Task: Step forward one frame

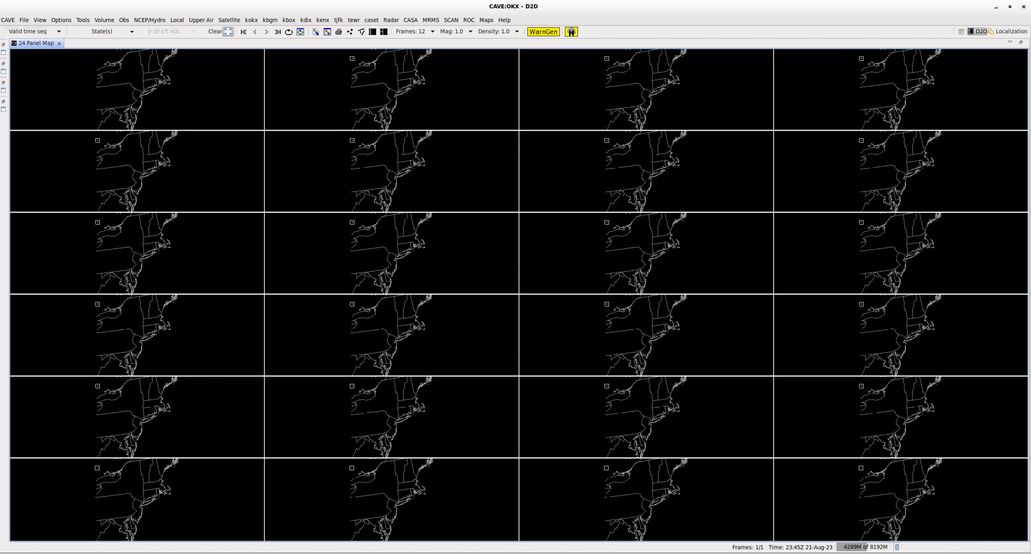Action: (266, 32)
